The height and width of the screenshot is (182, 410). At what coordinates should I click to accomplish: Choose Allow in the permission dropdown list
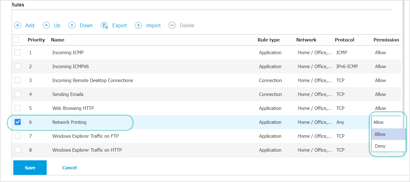coord(380,134)
